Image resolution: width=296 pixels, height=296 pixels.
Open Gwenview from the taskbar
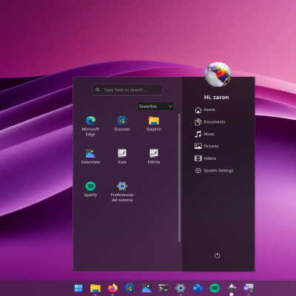[147, 288]
